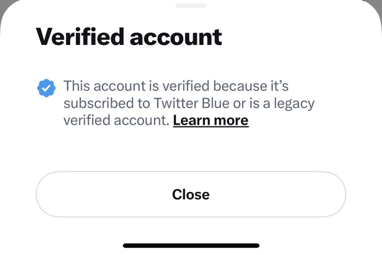Tap the blue verified checkmark badge
This screenshot has width=382, height=255.
(x=46, y=88)
